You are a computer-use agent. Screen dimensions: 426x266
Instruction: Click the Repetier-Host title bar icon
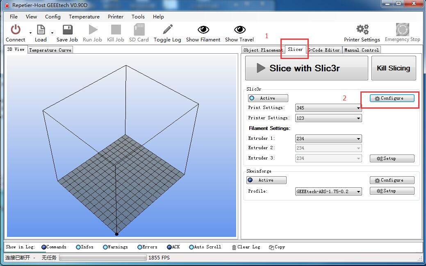click(7, 5)
